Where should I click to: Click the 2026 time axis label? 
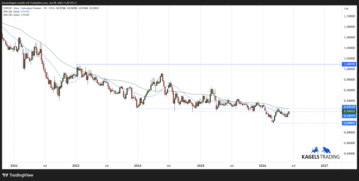click(263, 165)
